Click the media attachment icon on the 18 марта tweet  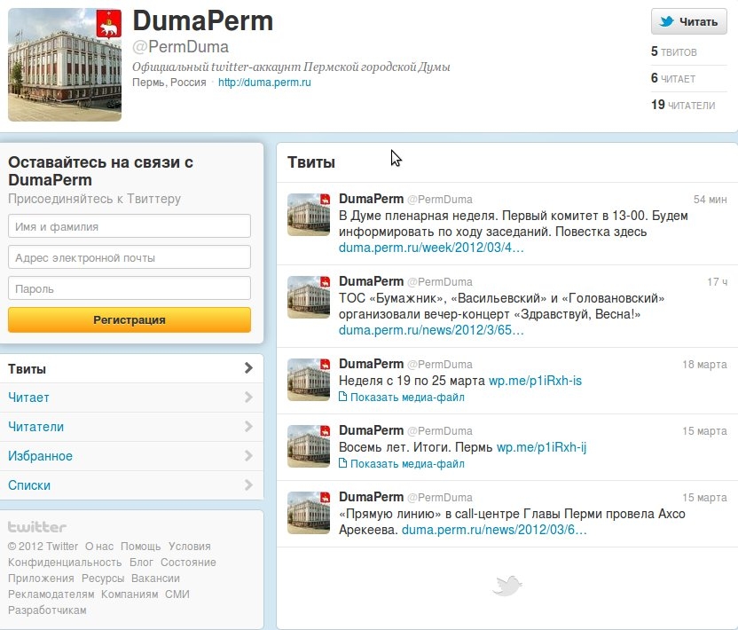[343, 398]
